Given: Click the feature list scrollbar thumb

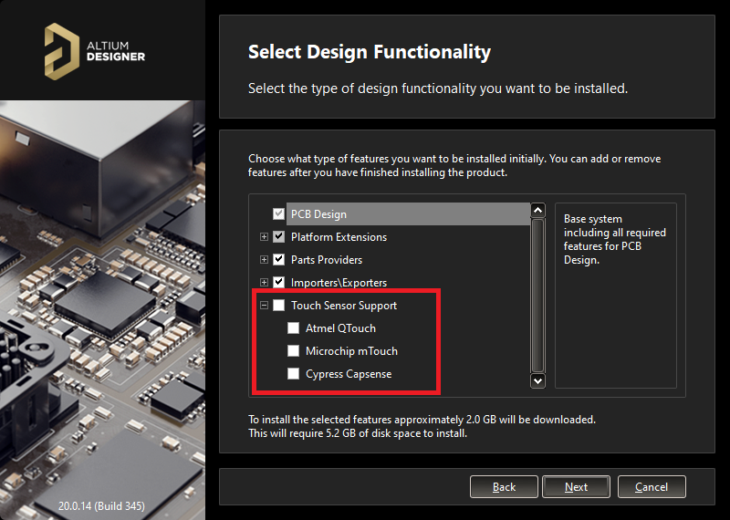Looking at the screenshot, I should (537, 292).
